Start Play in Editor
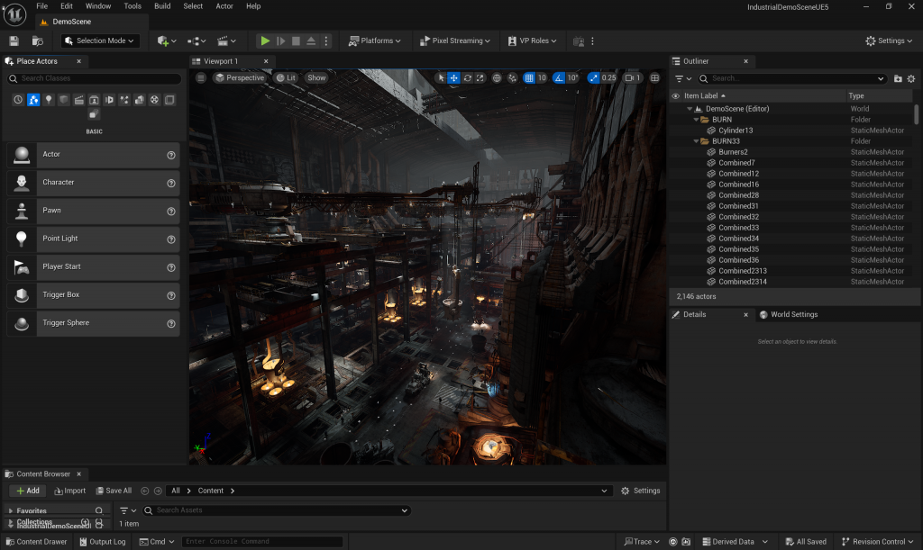This screenshot has height=550, width=923. [266, 41]
